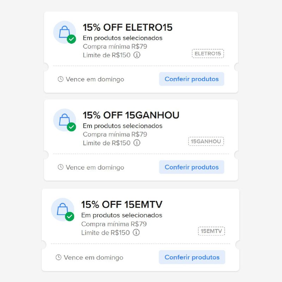The image size is (282, 282).
Task: Copy the dashed ELETRO15 code tag
Action: pos(208,54)
